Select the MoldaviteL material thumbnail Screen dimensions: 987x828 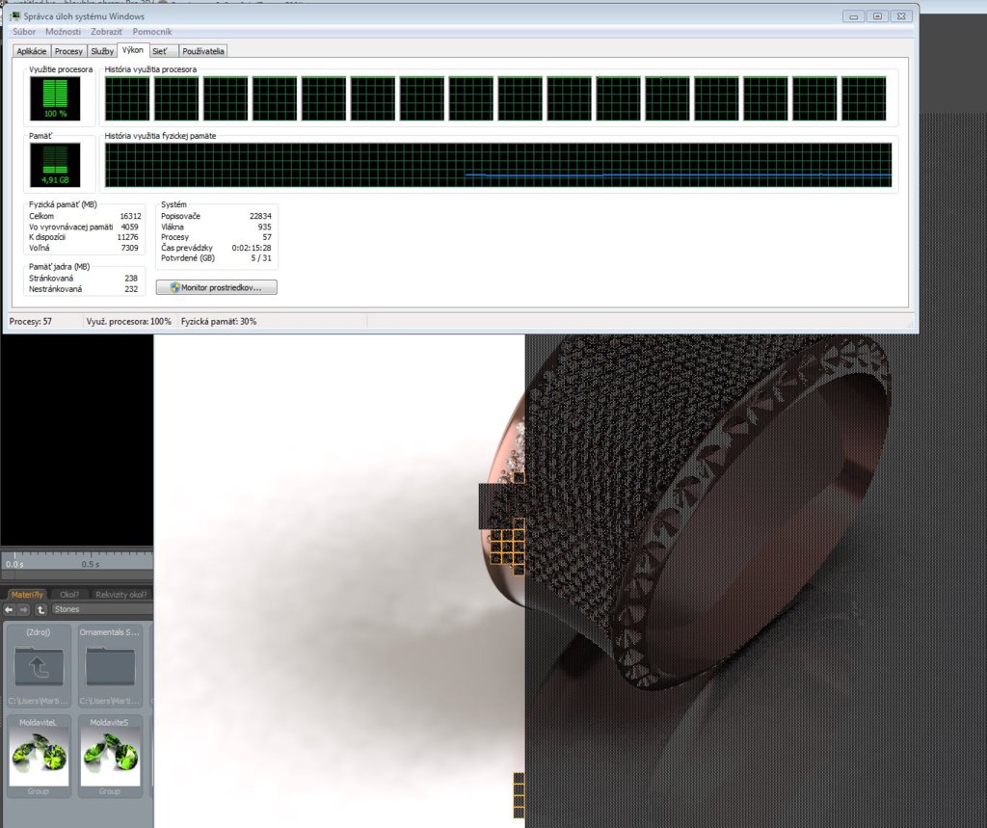tap(39, 757)
